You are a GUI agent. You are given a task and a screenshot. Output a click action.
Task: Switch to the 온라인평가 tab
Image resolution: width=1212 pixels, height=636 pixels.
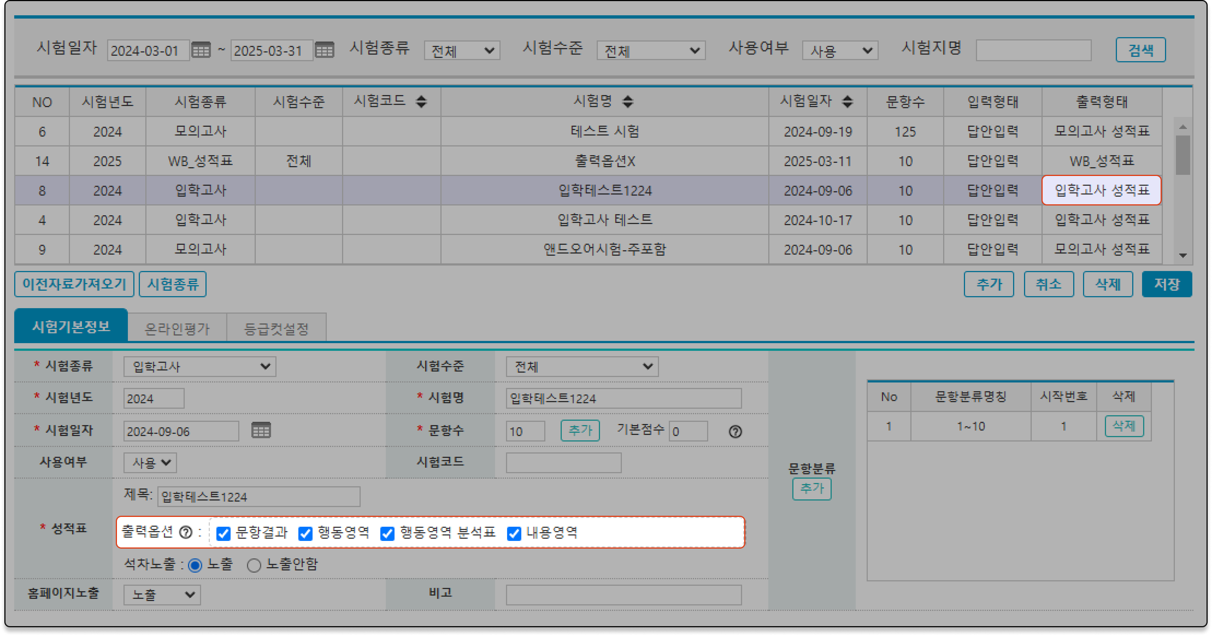pos(177,328)
